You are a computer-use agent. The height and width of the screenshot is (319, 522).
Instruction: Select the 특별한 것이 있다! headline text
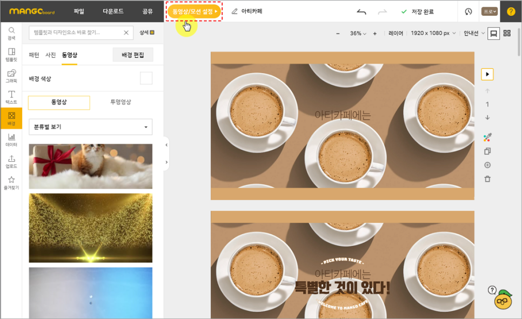tap(342, 288)
